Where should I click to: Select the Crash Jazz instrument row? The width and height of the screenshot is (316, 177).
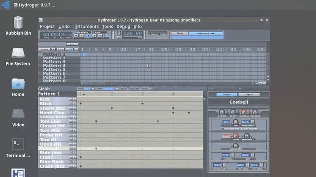pos(53,166)
